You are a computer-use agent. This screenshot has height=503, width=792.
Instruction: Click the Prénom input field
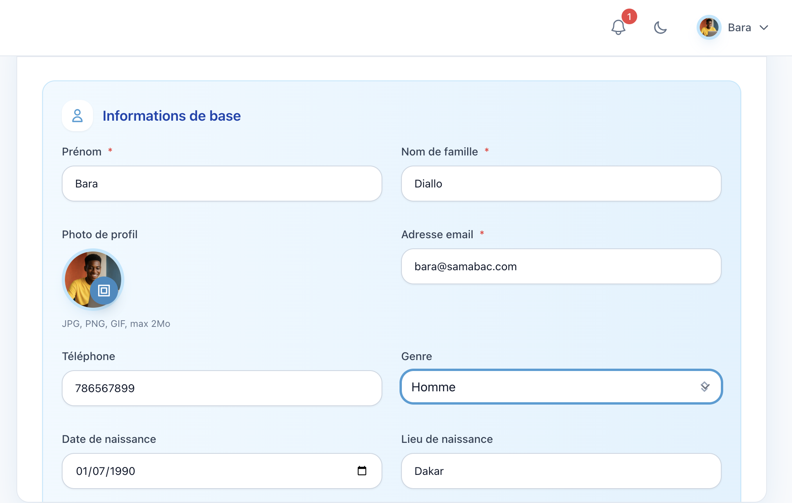[222, 184]
